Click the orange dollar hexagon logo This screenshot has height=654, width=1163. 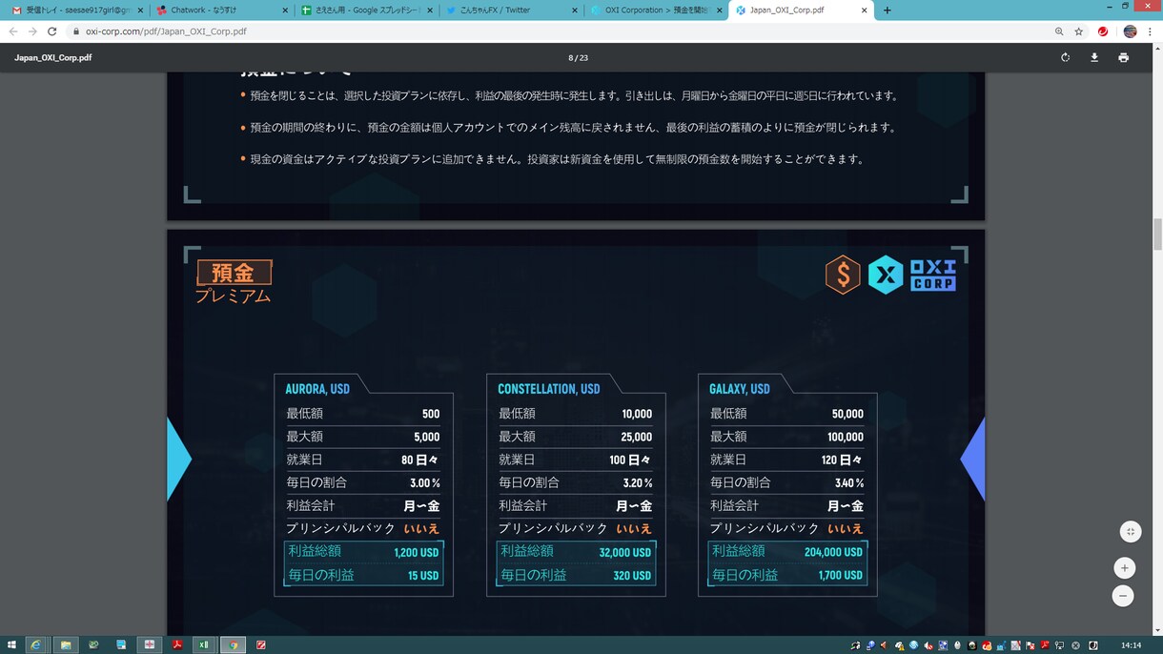[x=842, y=275]
